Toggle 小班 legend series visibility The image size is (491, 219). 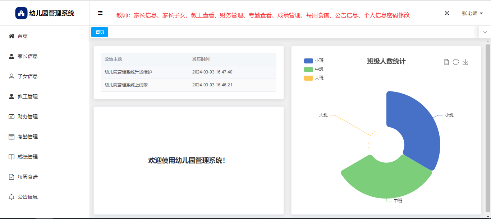click(x=308, y=61)
